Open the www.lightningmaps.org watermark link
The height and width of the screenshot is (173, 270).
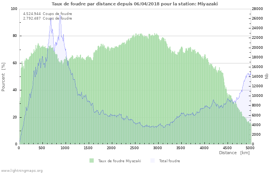[22, 170]
